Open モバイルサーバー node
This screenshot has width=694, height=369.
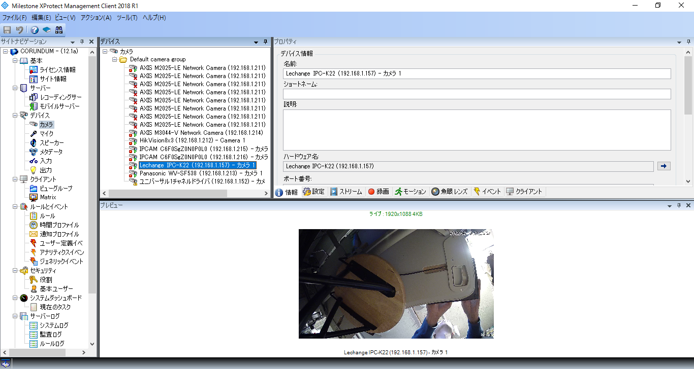[59, 106]
